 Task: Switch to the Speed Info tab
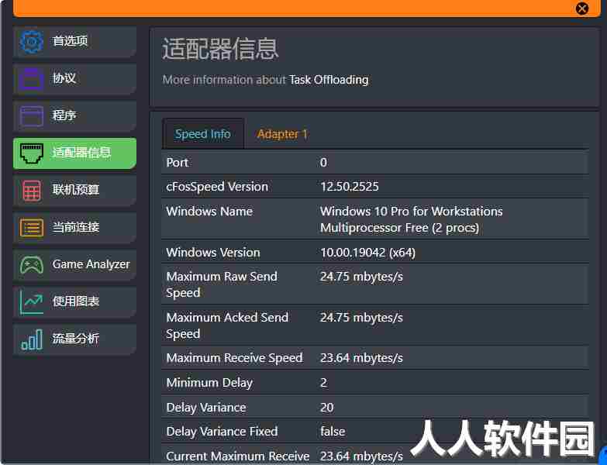pyautogui.click(x=203, y=134)
